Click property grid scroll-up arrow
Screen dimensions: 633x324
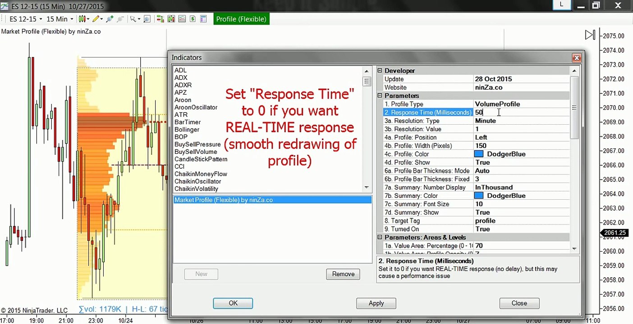point(574,71)
